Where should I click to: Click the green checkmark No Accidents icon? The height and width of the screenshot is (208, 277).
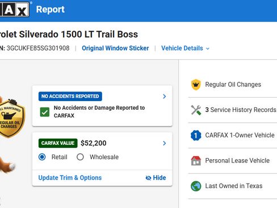coord(45,112)
